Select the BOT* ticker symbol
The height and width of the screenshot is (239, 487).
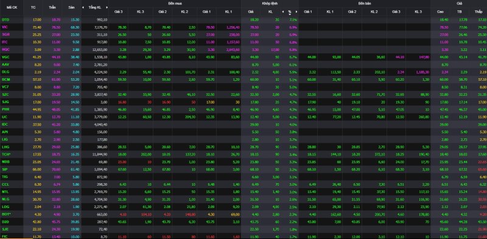click(x=6, y=214)
